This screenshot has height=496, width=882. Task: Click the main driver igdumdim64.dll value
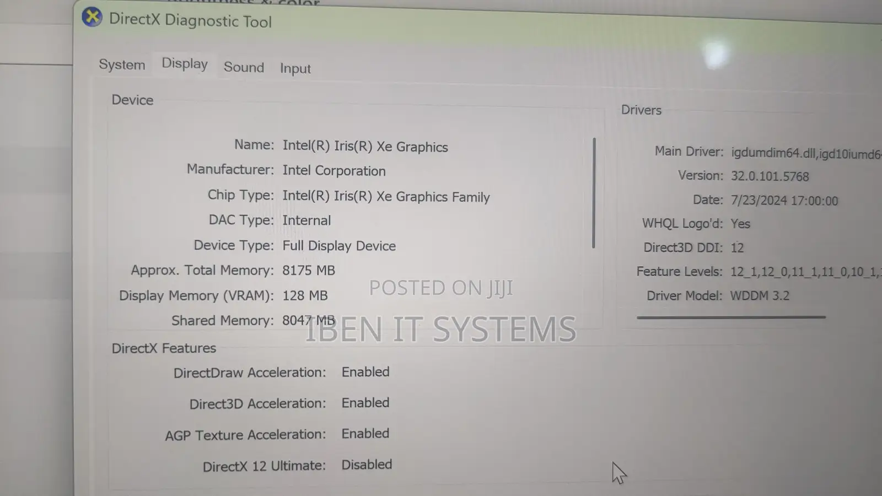click(806, 154)
